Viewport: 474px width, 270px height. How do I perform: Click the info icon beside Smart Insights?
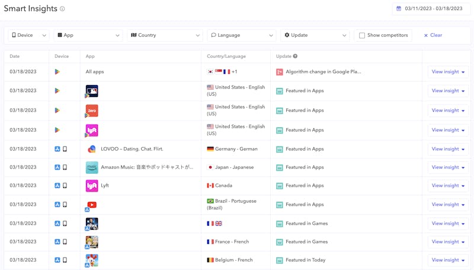click(x=62, y=9)
